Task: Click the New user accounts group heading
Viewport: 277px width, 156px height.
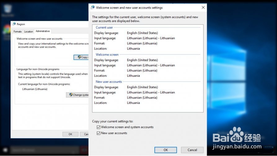Action: [109, 82]
